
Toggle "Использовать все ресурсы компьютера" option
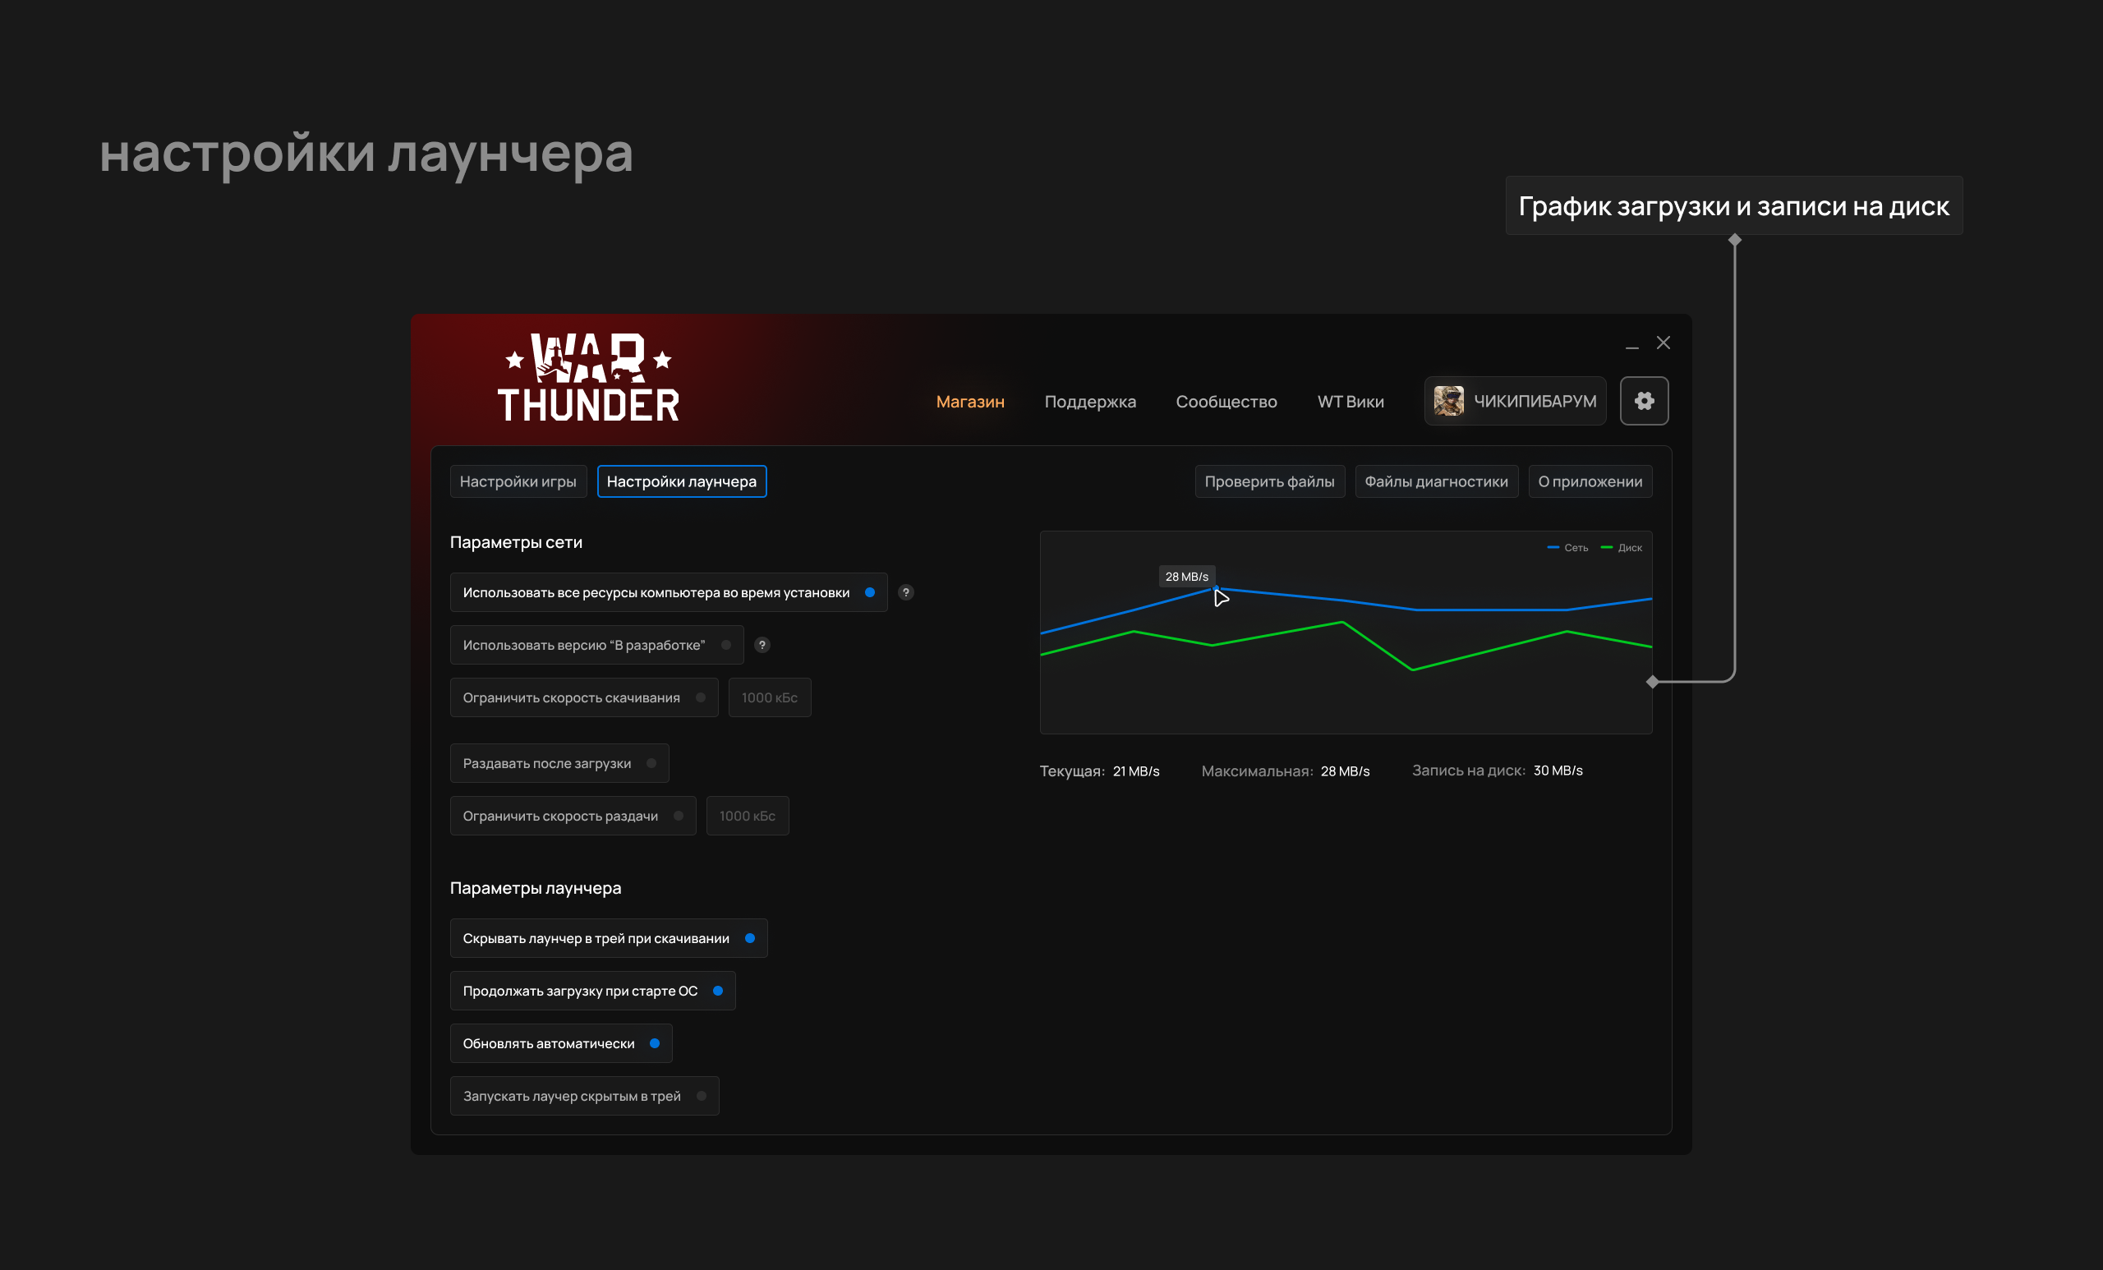[x=869, y=592]
